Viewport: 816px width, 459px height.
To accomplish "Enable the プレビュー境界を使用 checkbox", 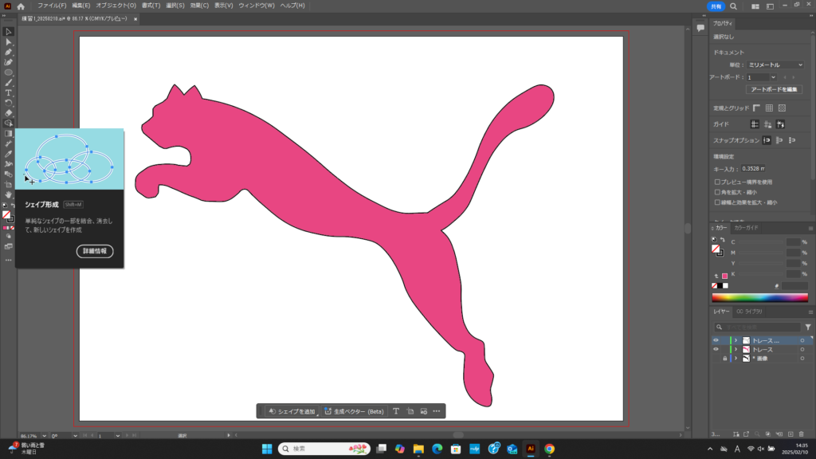I will point(717,182).
